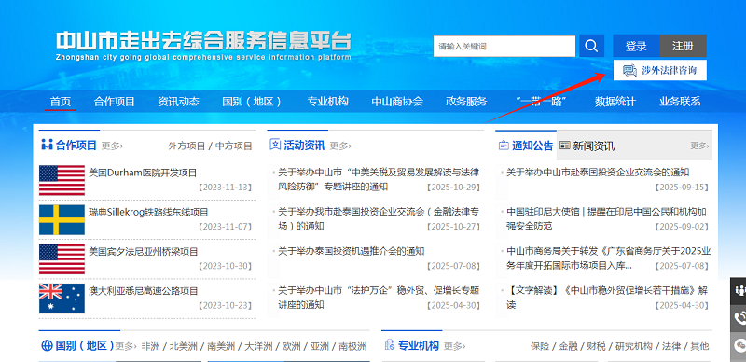Open 中美关税及贸易发展解读 lecture notice
The image size is (746, 362).
click(x=379, y=179)
